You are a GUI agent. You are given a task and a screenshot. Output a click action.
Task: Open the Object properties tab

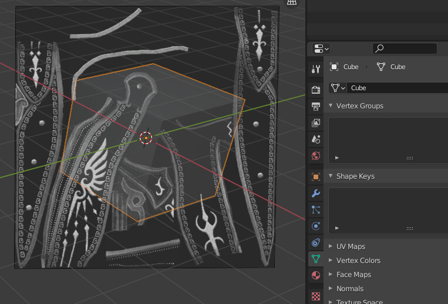[x=316, y=177]
